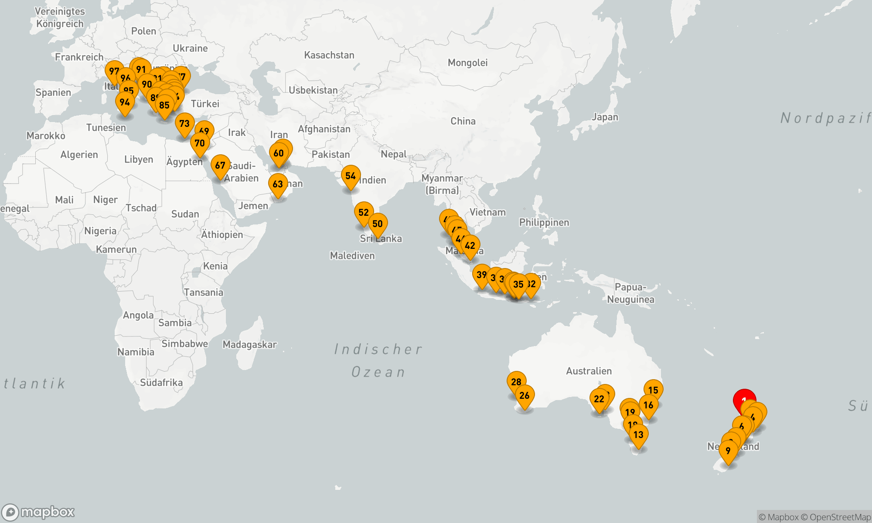872x523 pixels.
Task: Click marker 97 in northern Italy
Action: coord(113,71)
